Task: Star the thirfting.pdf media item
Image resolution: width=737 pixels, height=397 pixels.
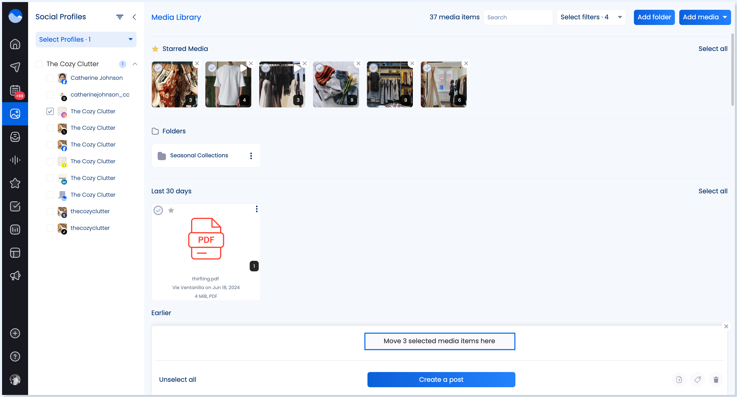Action: click(171, 210)
